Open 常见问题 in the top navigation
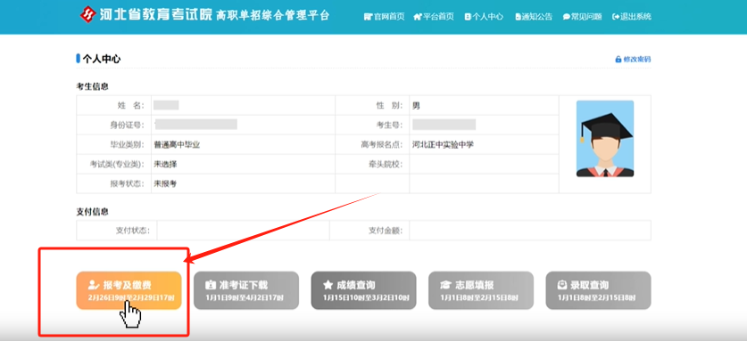Viewport: 747px width, 341px height. [x=582, y=17]
